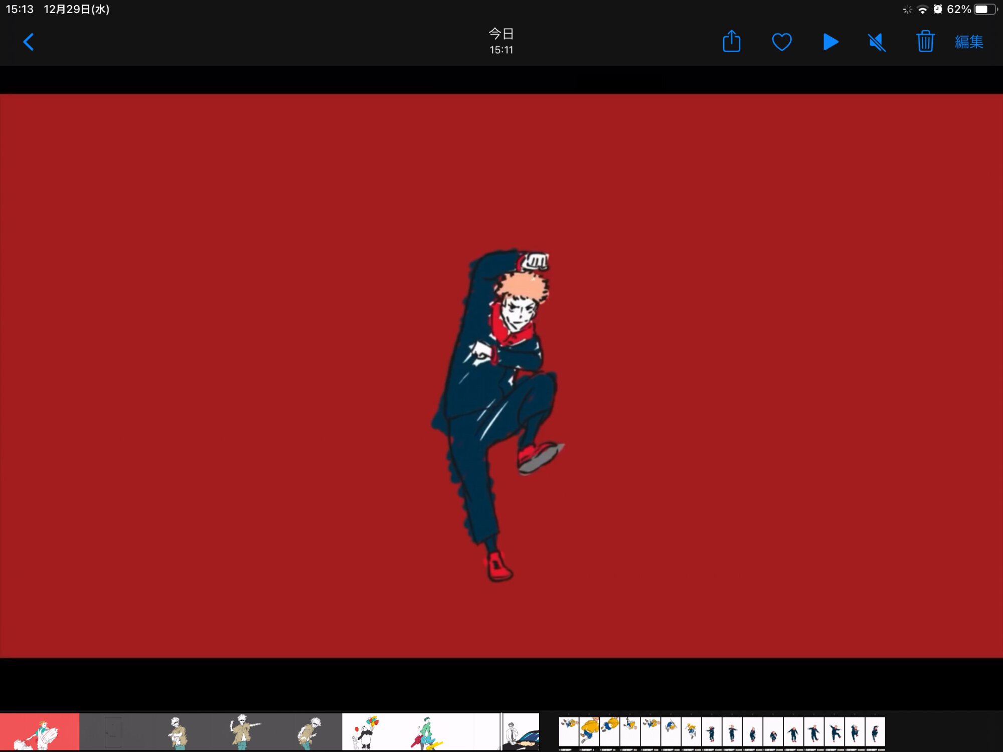Image resolution: width=1003 pixels, height=752 pixels.
Task: Tap the alarm clock status icon
Action: (937, 10)
